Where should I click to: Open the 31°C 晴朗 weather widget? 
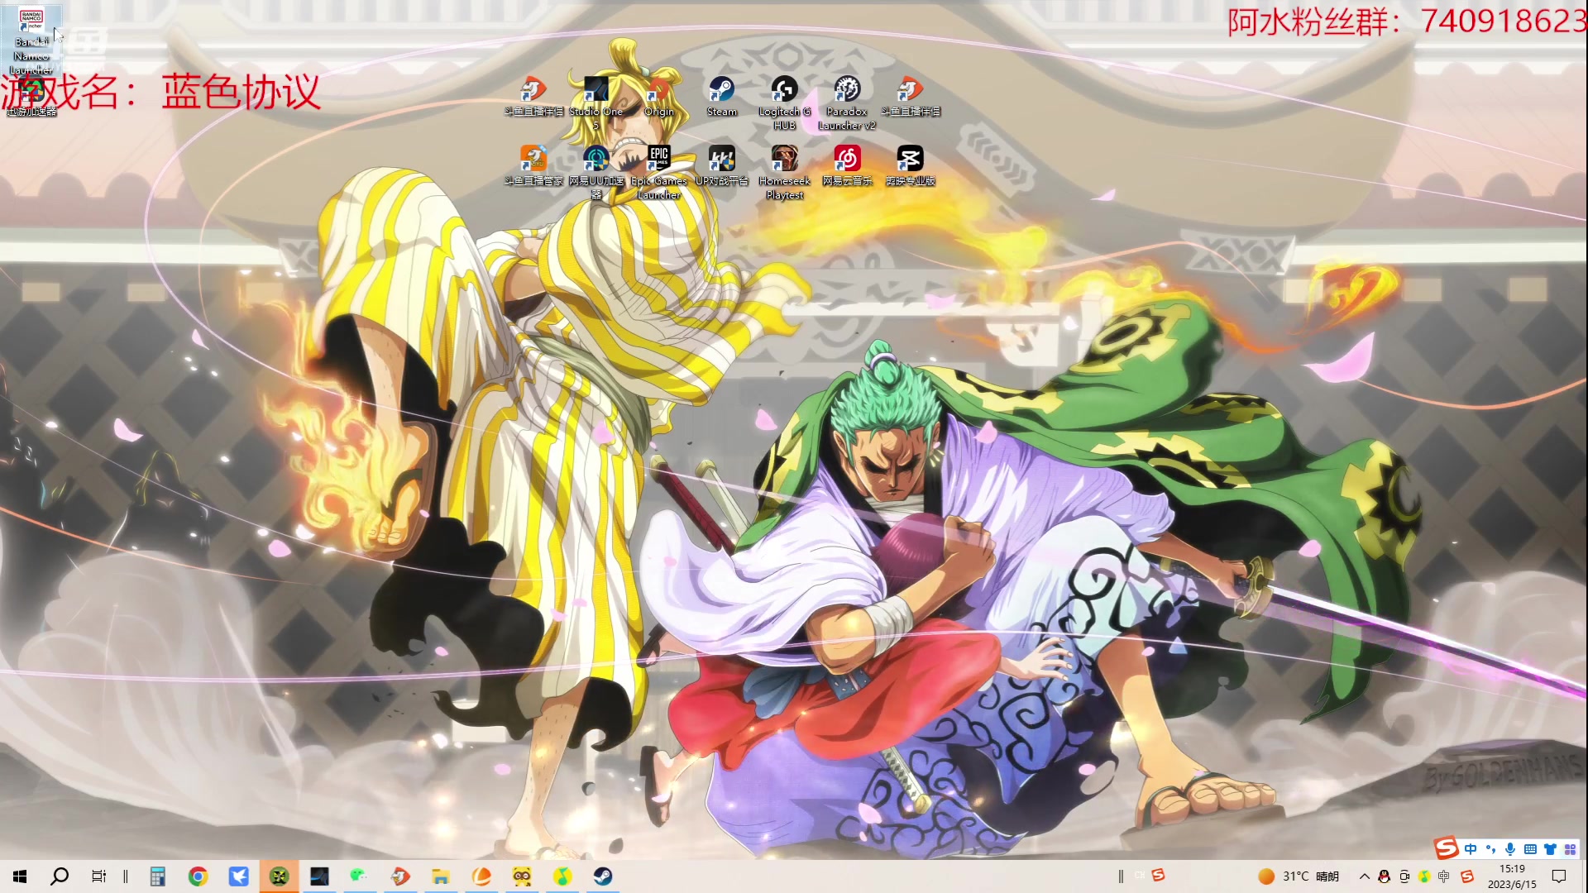point(1299,876)
